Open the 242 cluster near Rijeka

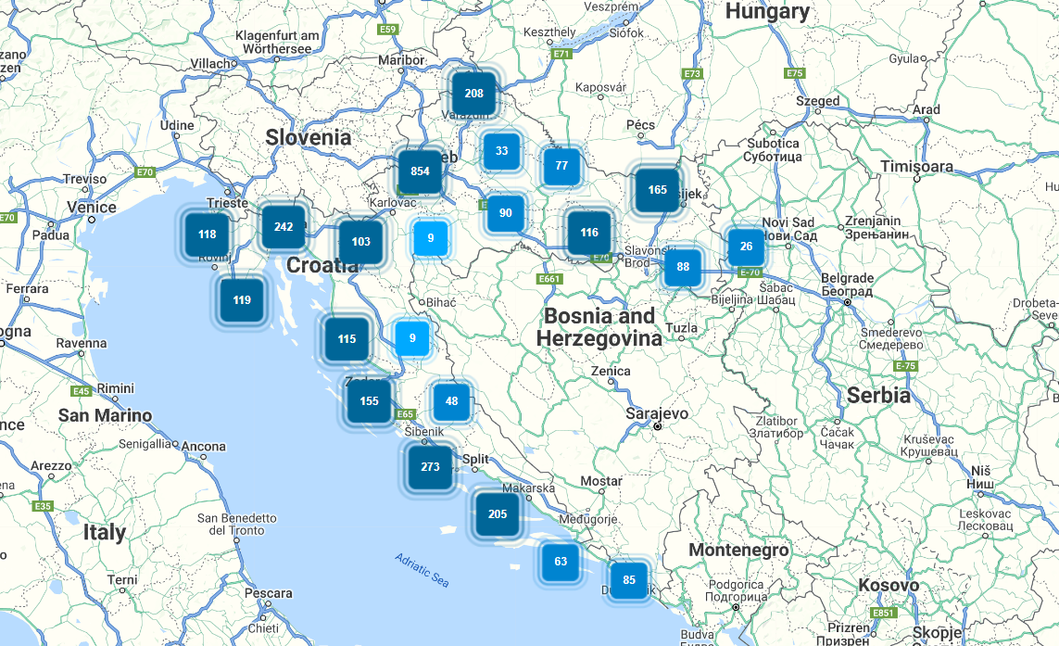tap(284, 227)
